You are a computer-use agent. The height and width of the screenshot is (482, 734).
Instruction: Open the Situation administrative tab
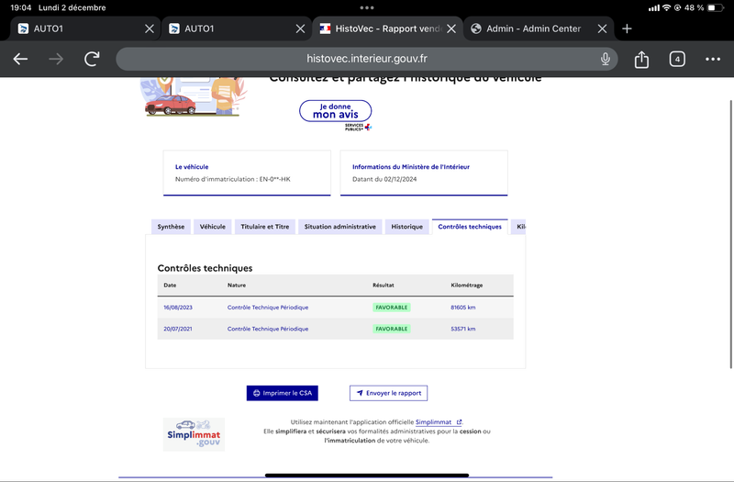(x=339, y=227)
